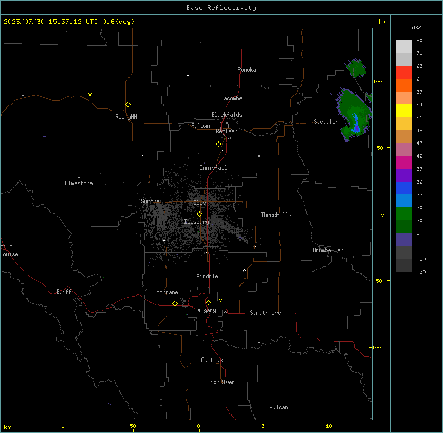
Task: Click the Limestone label
Action: 79,183
